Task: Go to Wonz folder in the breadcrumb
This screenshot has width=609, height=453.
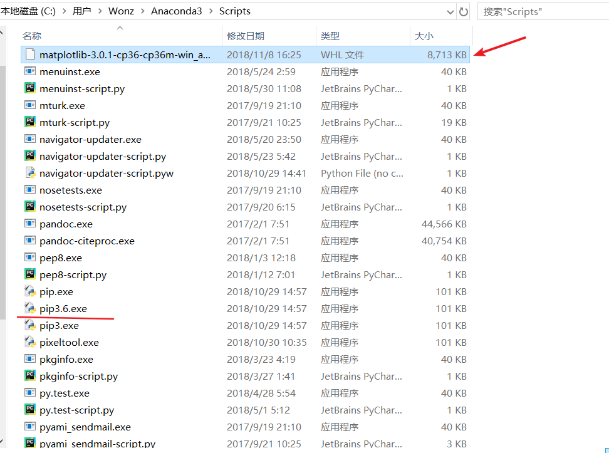Action: [x=121, y=11]
